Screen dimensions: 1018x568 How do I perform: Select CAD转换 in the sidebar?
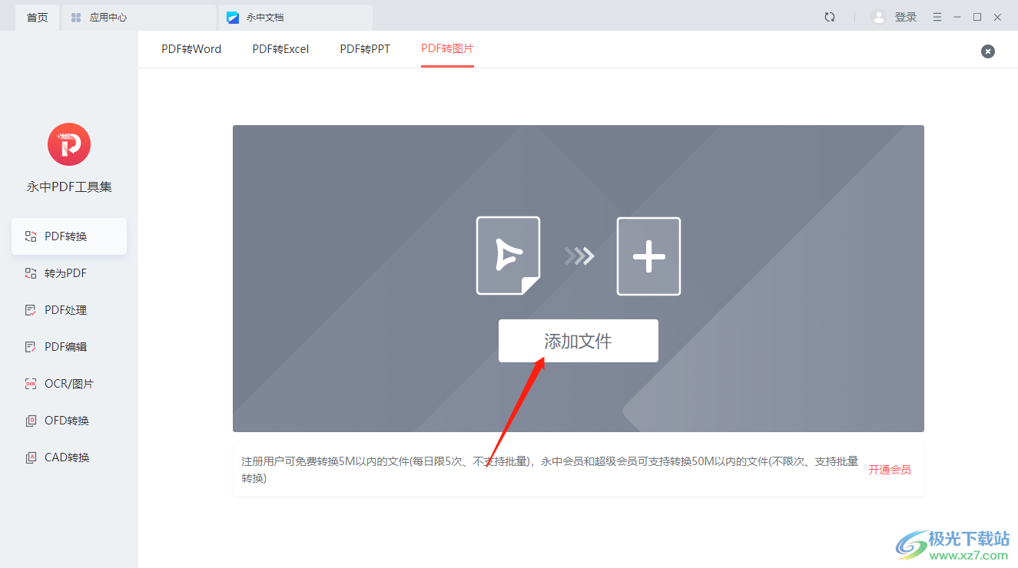(x=69, y=457)
